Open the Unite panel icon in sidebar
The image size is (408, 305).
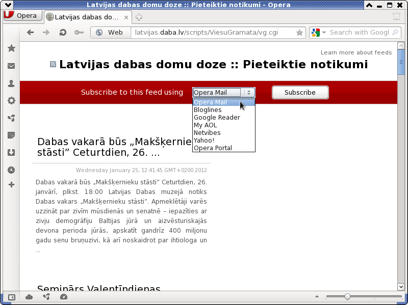[x=11, y=118]
